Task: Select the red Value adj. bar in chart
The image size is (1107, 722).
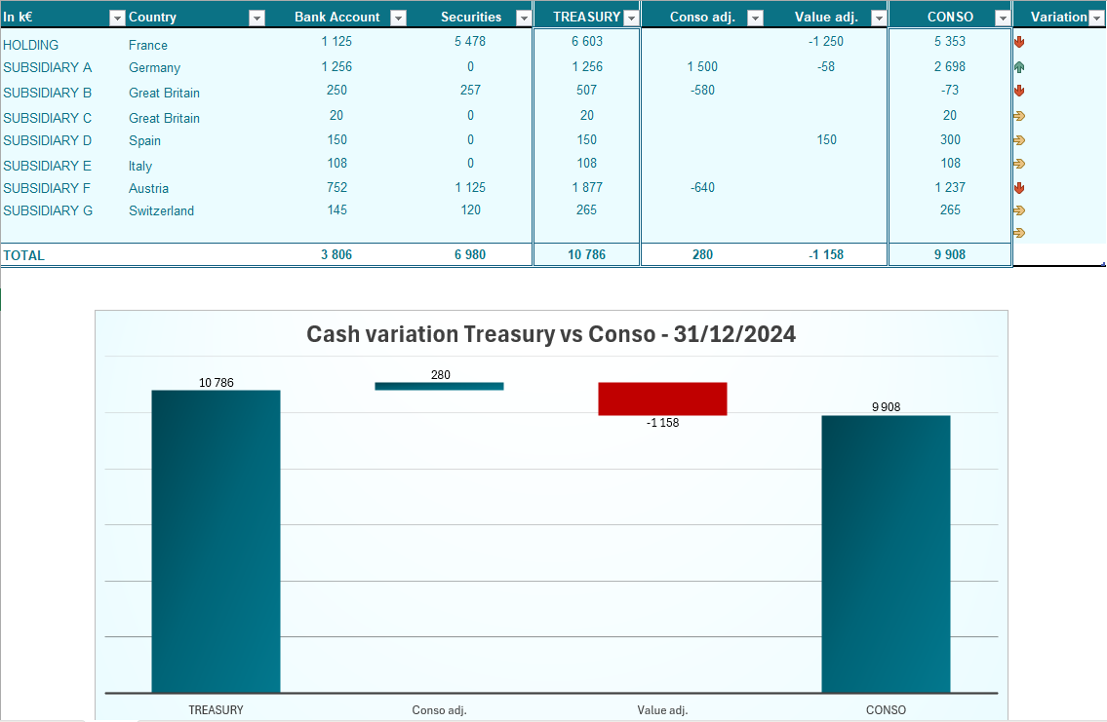Action: click(x=662, y=399)
